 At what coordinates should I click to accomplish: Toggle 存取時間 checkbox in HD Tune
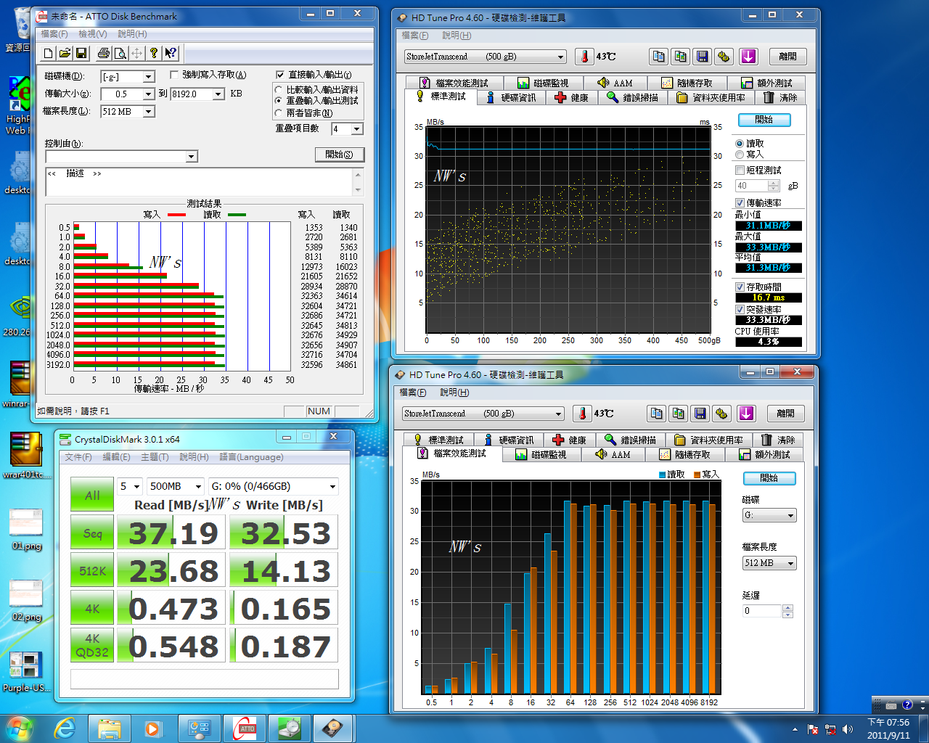[740, 287]
